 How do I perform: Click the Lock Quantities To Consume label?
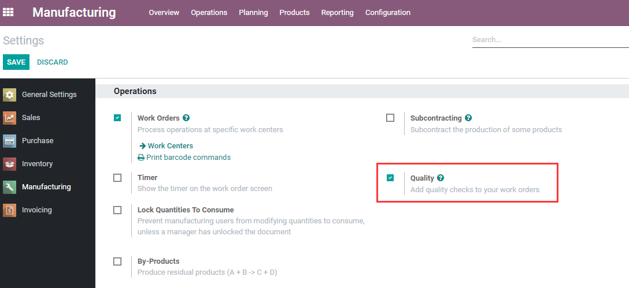click(x=186, y=210)
